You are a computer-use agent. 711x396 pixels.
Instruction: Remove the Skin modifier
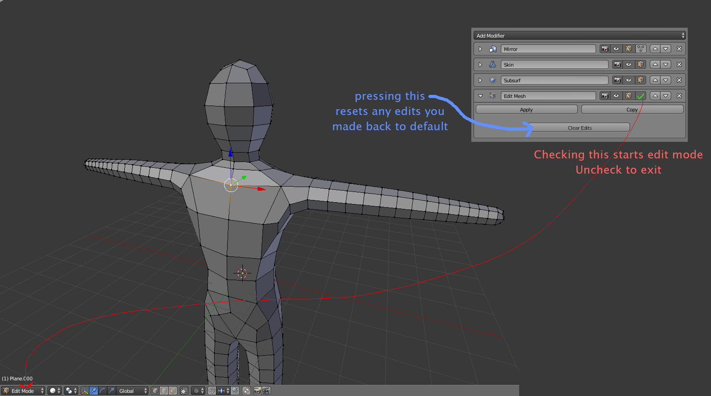679,64
